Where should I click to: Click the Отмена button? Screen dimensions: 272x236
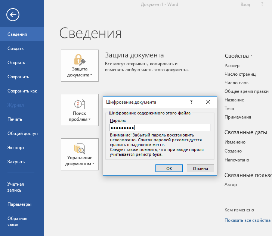(x=200, y=169)
